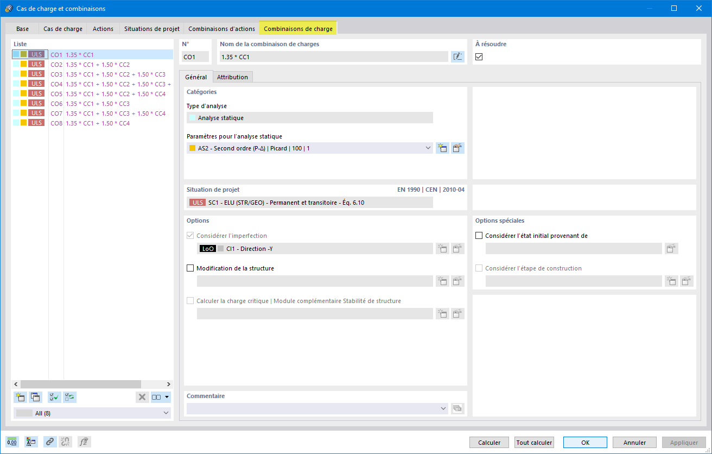Click the new construction stage icon
Image resolution: width=712 pixels, height=454 pixels.
672,281
